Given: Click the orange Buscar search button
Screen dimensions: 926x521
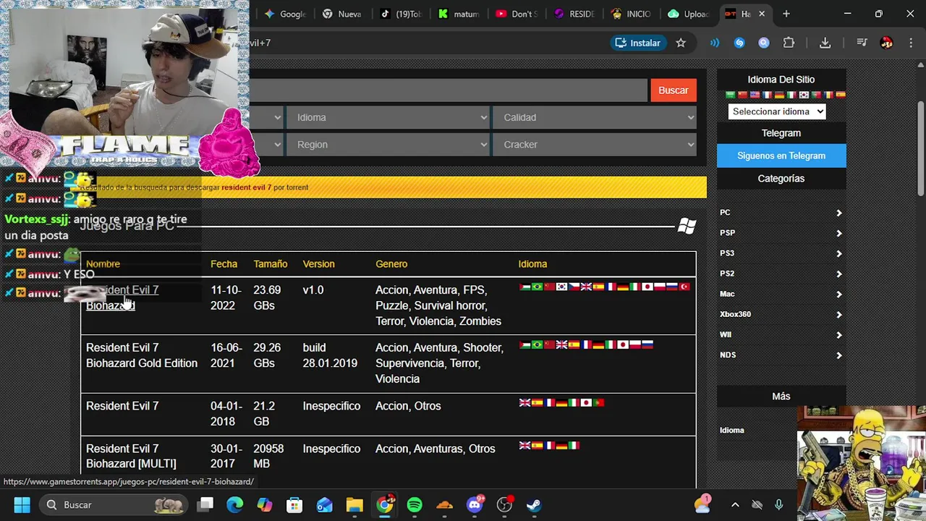Looking at the screenshot, I should (673, 90).
